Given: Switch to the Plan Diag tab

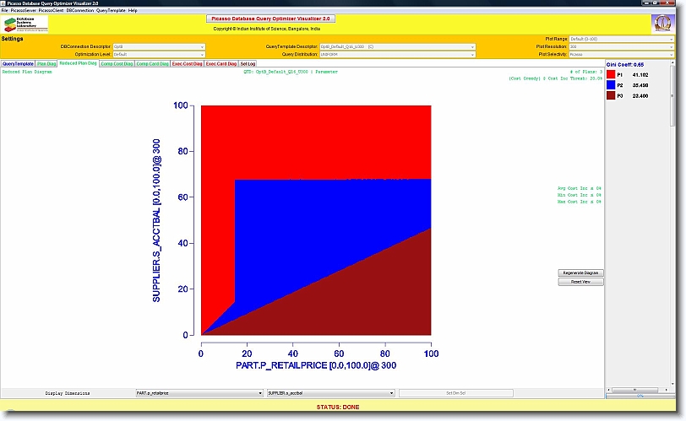Looking at the screenshot, I should (46, 63).
